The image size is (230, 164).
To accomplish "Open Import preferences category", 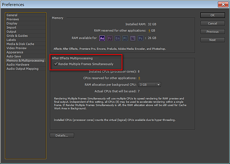I will 26,28.
